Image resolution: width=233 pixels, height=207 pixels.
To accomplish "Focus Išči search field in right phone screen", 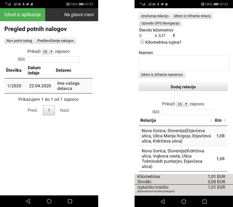I will tap(188, 112).
